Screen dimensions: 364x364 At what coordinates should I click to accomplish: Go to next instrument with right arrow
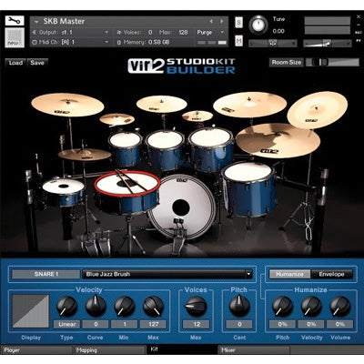pyautogui.click(x=222, y=21)
